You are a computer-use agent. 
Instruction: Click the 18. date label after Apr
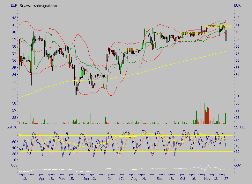coord(51,179)
